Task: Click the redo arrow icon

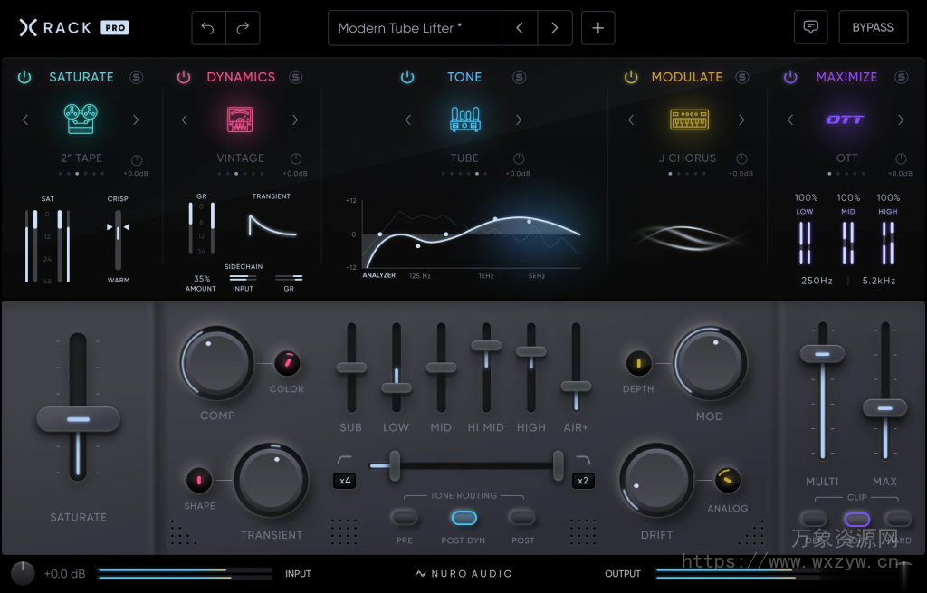Action: coord(243,27)
